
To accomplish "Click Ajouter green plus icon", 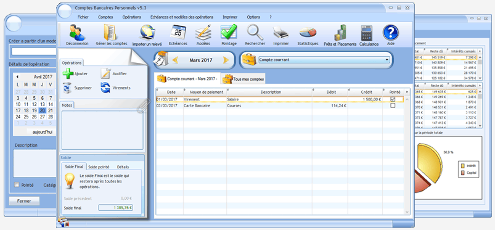I will click(68, 73).
